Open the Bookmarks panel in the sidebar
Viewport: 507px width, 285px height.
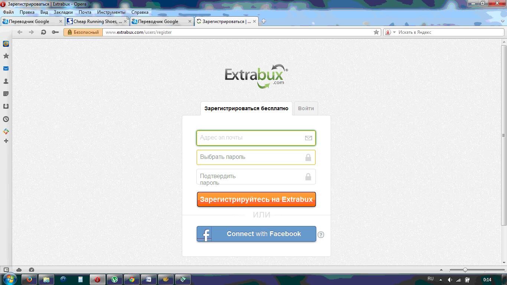[x=6, y=56]
